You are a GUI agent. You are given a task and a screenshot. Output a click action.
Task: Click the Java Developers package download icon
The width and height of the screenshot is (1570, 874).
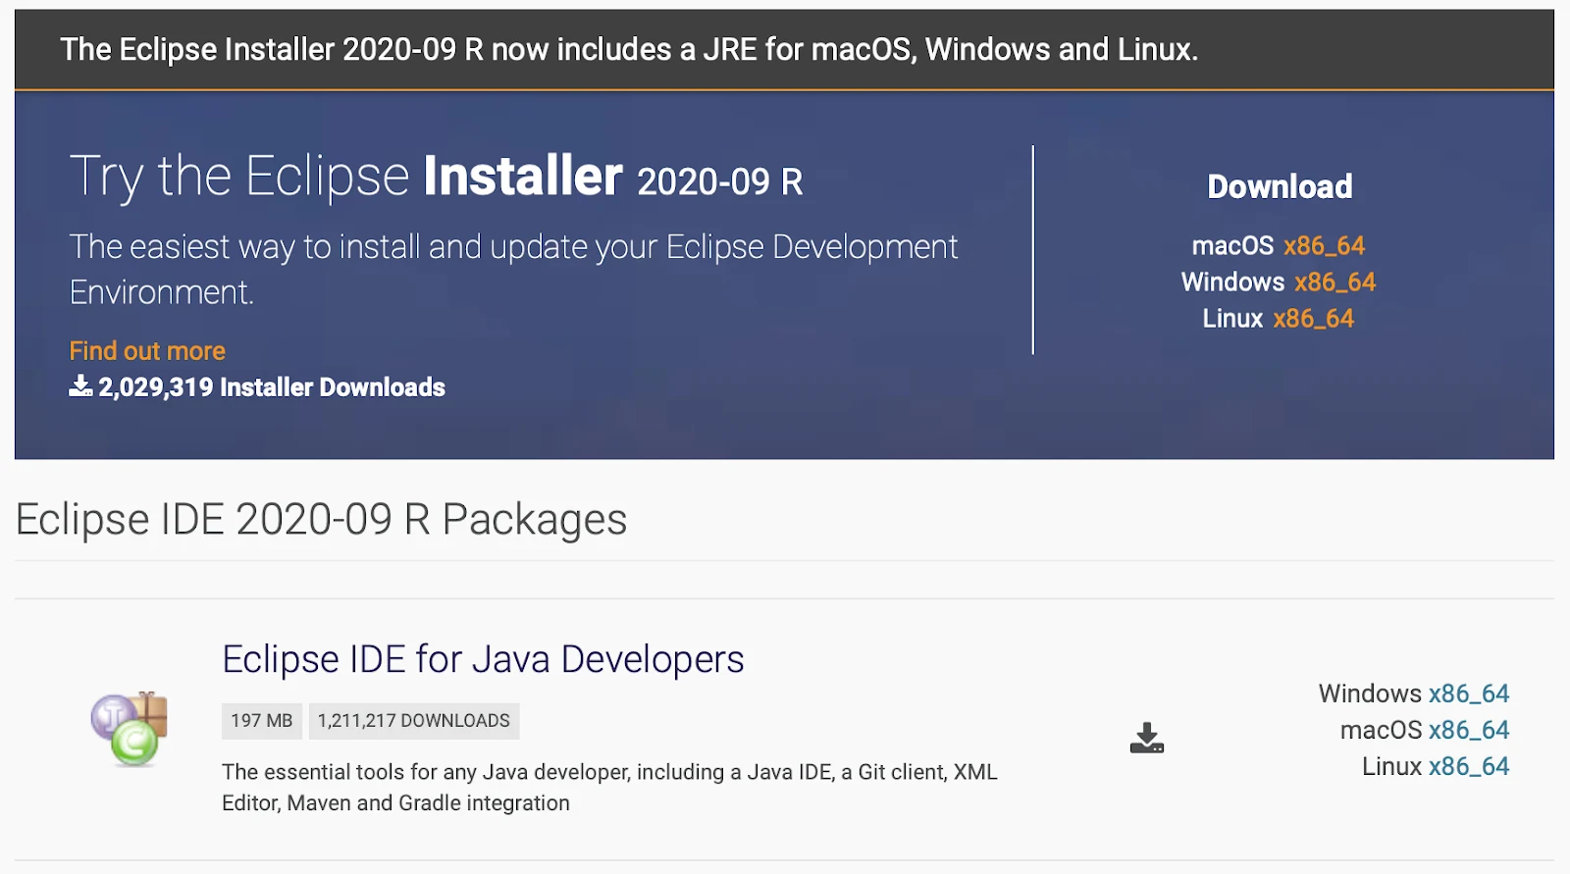pyautogui.click(x=1146, y=738)
